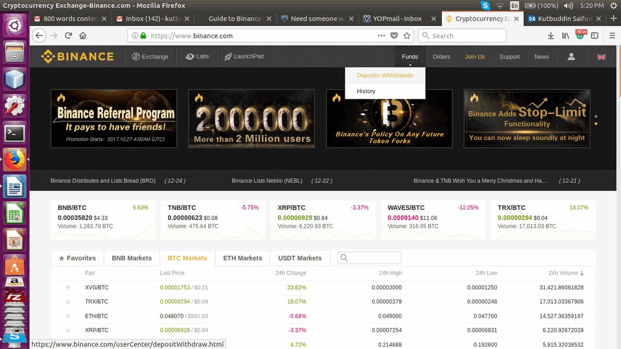The height and width of the screenshot is (349, 621).
Task: Open Binance Distributes Bread (BRD) announcement
Action: 103,180
